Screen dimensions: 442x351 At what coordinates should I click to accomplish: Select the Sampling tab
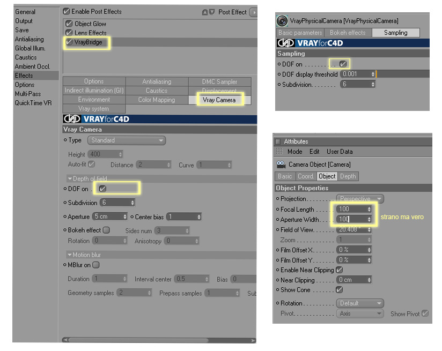click(x=396, y=33)
